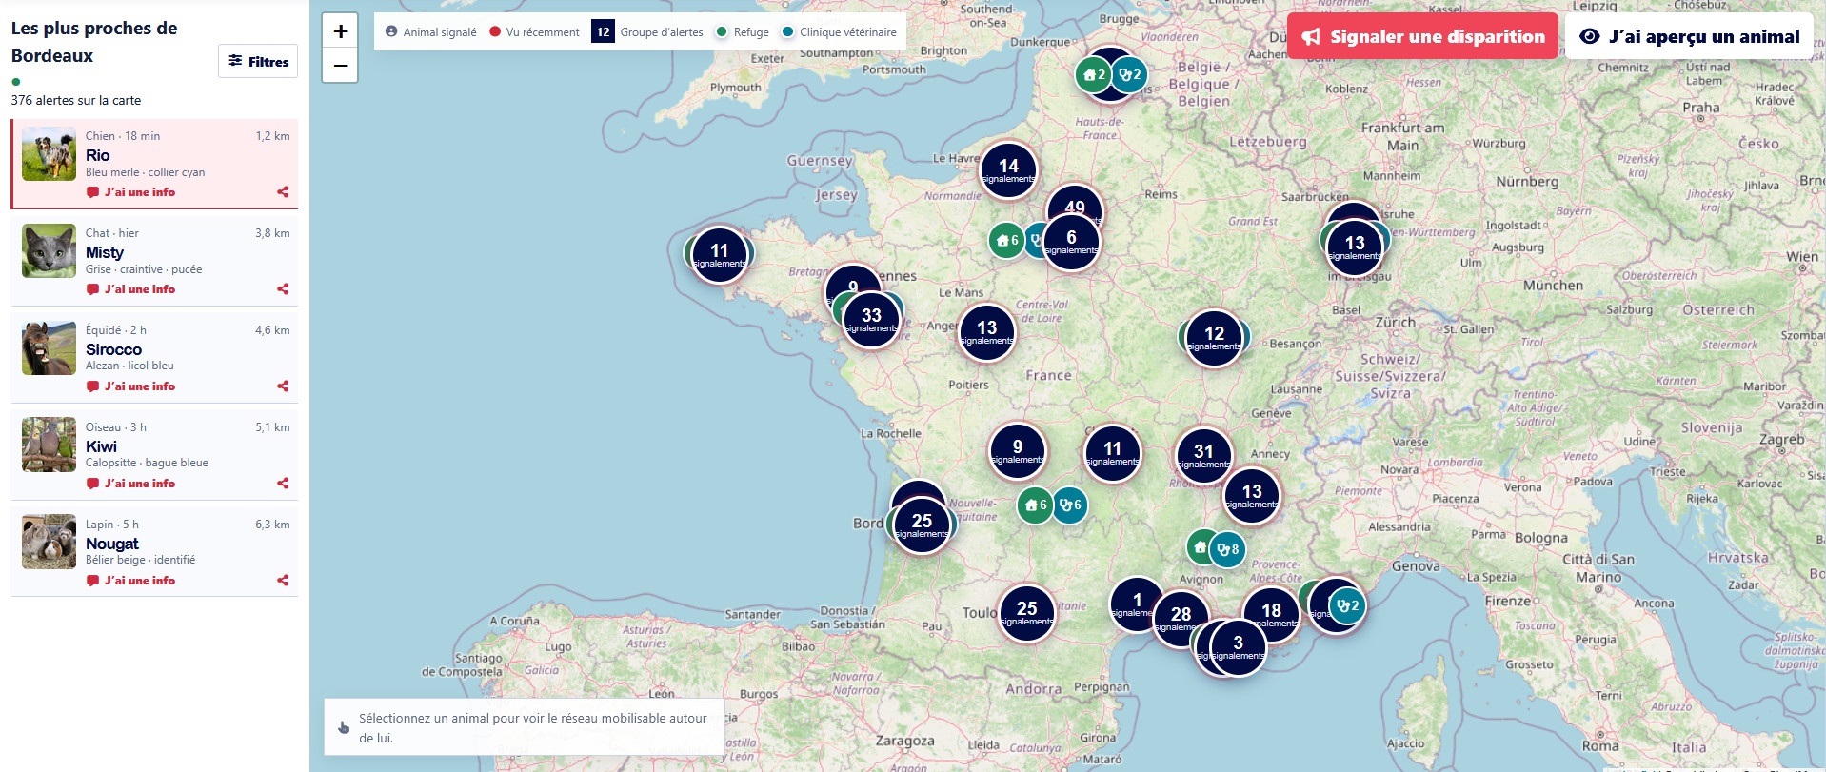Screen dimensions: 1826x772
Task: Share the Rio alert
Action: (x=283, y=192)
